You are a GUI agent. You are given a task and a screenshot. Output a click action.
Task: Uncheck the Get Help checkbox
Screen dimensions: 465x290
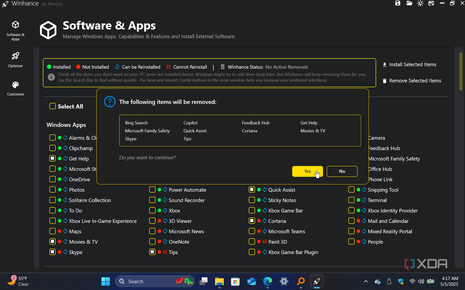(52, 158)
